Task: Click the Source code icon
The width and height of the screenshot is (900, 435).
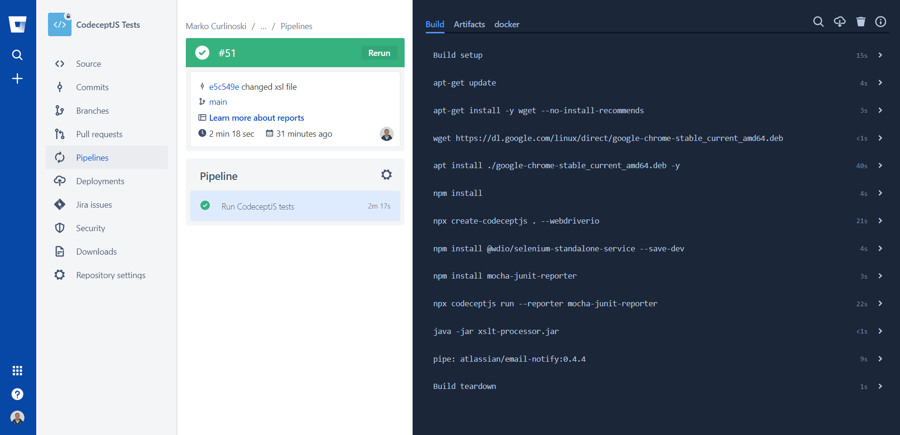Action: 60,64
